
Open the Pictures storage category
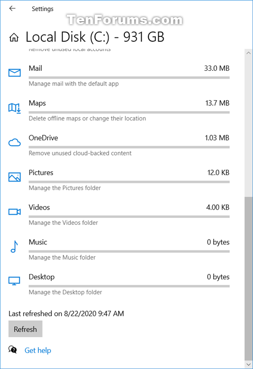(x=119, y=180)
